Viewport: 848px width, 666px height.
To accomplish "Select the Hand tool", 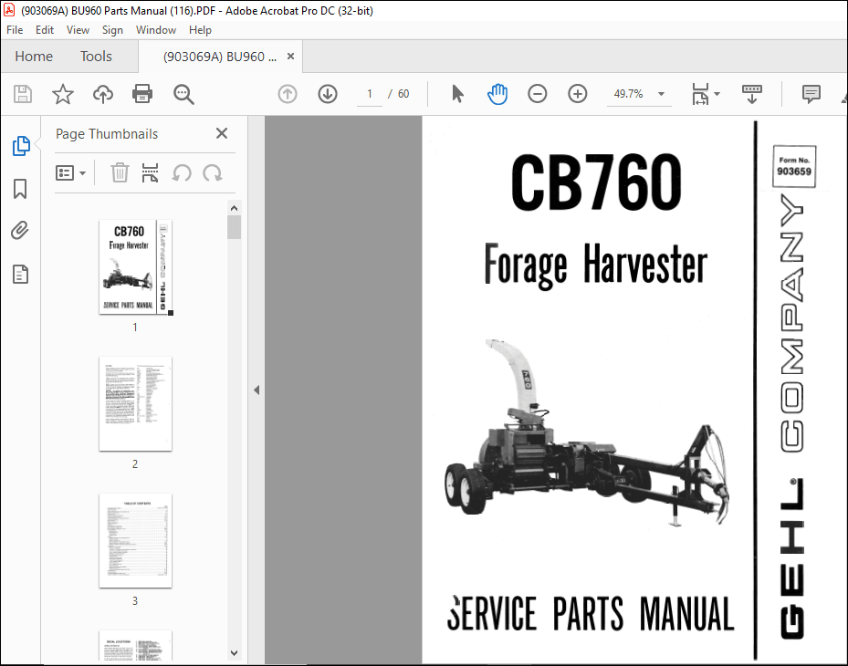I will [497, 94].
